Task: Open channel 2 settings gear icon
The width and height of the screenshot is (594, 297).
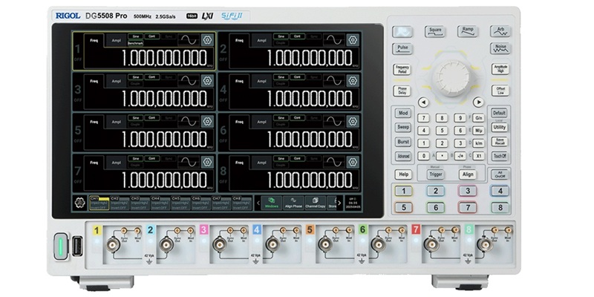Action: 353,39
